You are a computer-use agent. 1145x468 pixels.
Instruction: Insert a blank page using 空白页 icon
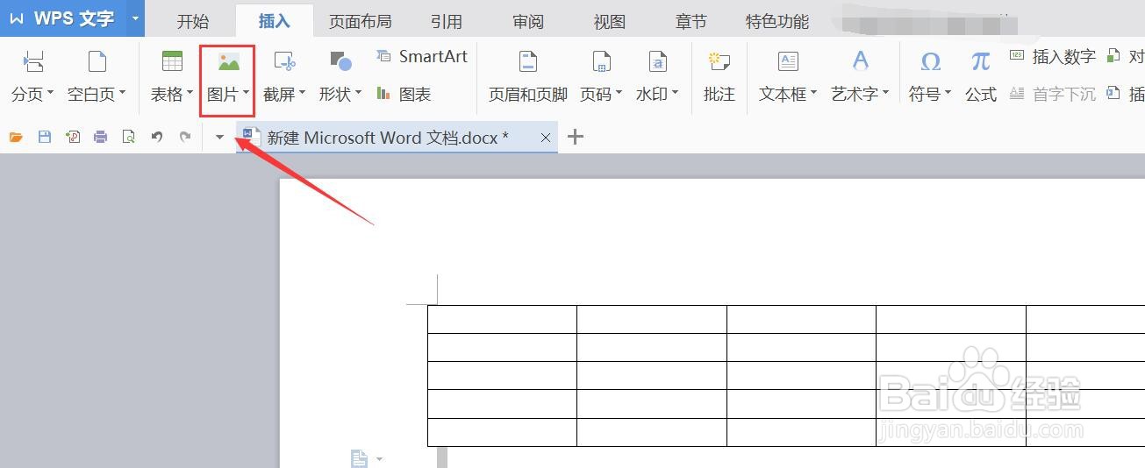(97, 61)
